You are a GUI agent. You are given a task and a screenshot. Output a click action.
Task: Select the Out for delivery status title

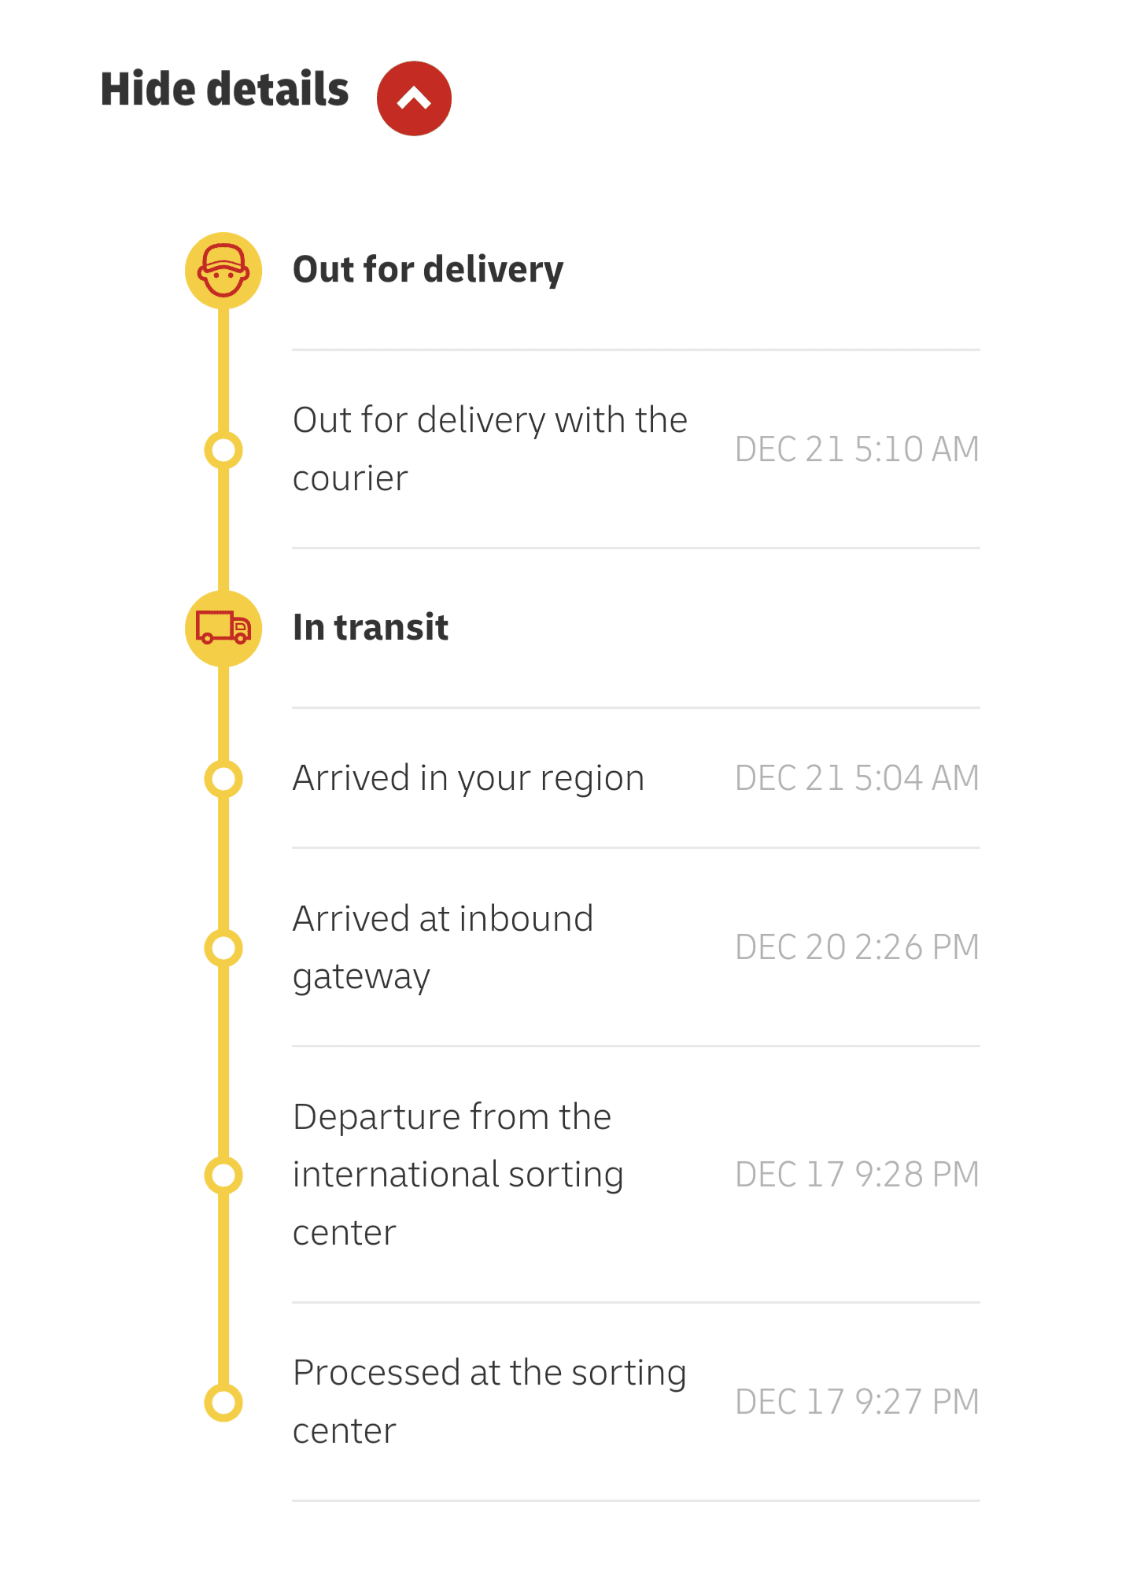pos(428,270)
